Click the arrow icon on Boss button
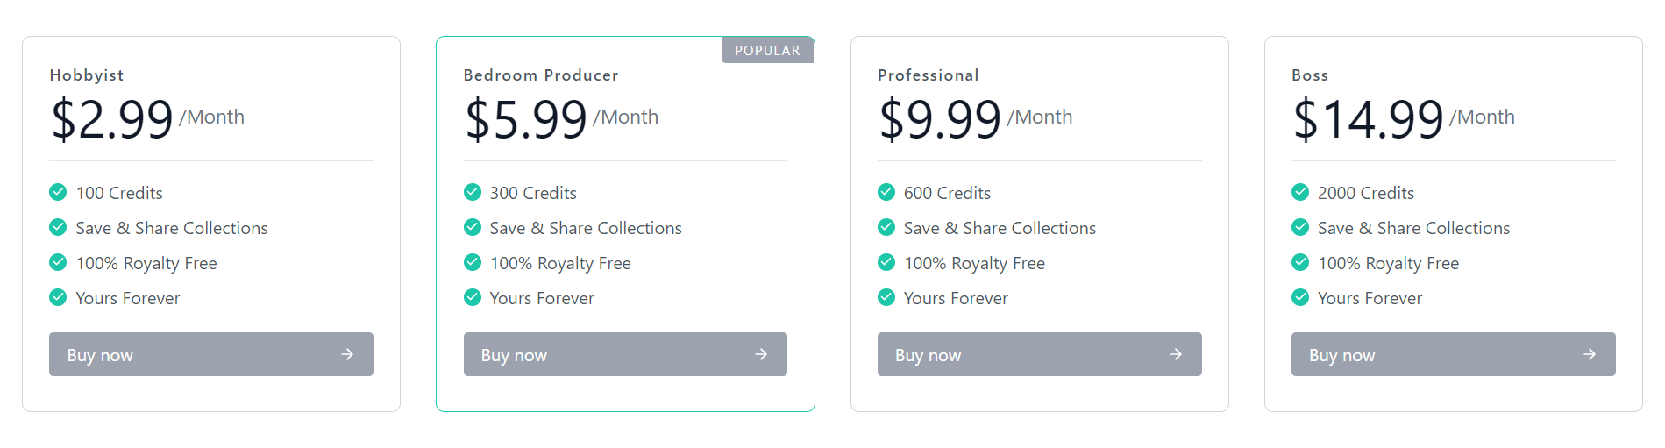Image resolution: width=1665 pixels, height=448 pixels. click(1590, 354)
